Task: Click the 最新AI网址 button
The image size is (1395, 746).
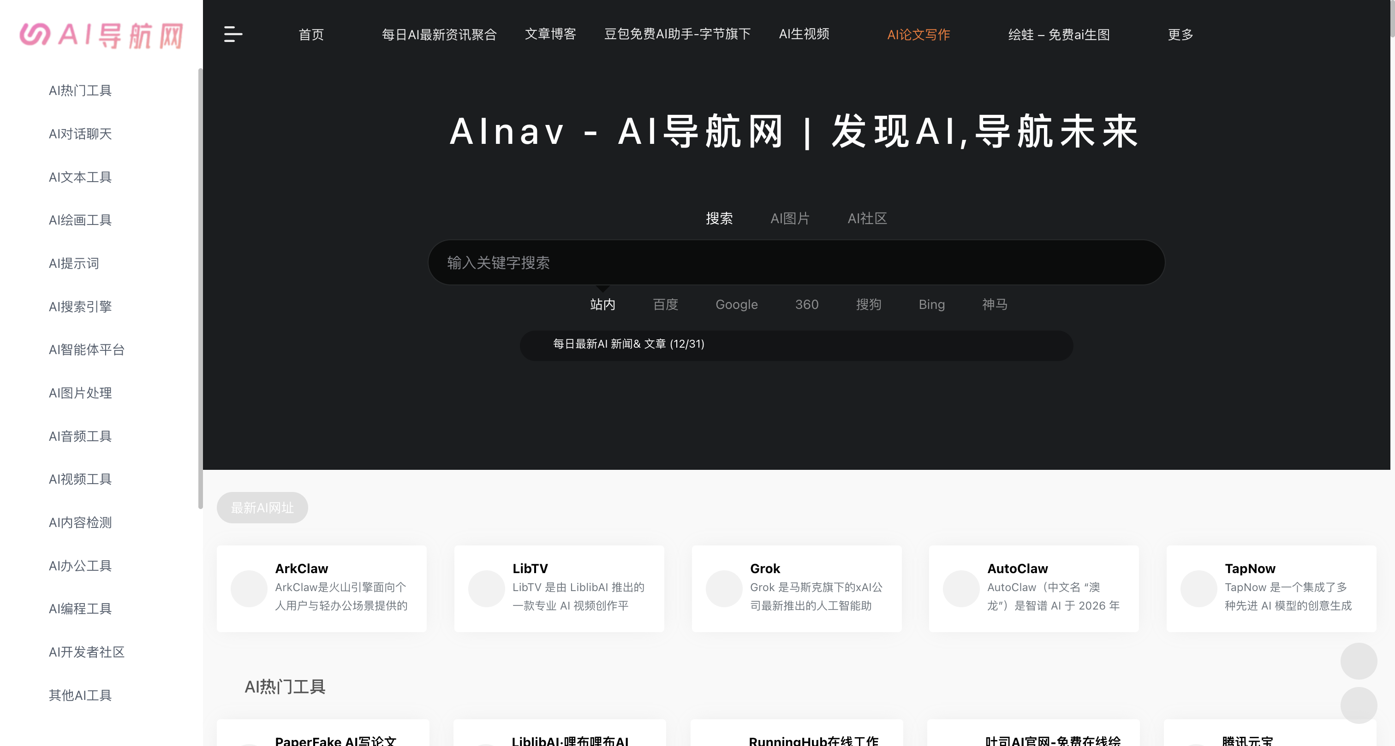Action: pyautogui.click(x=262, y=507)
